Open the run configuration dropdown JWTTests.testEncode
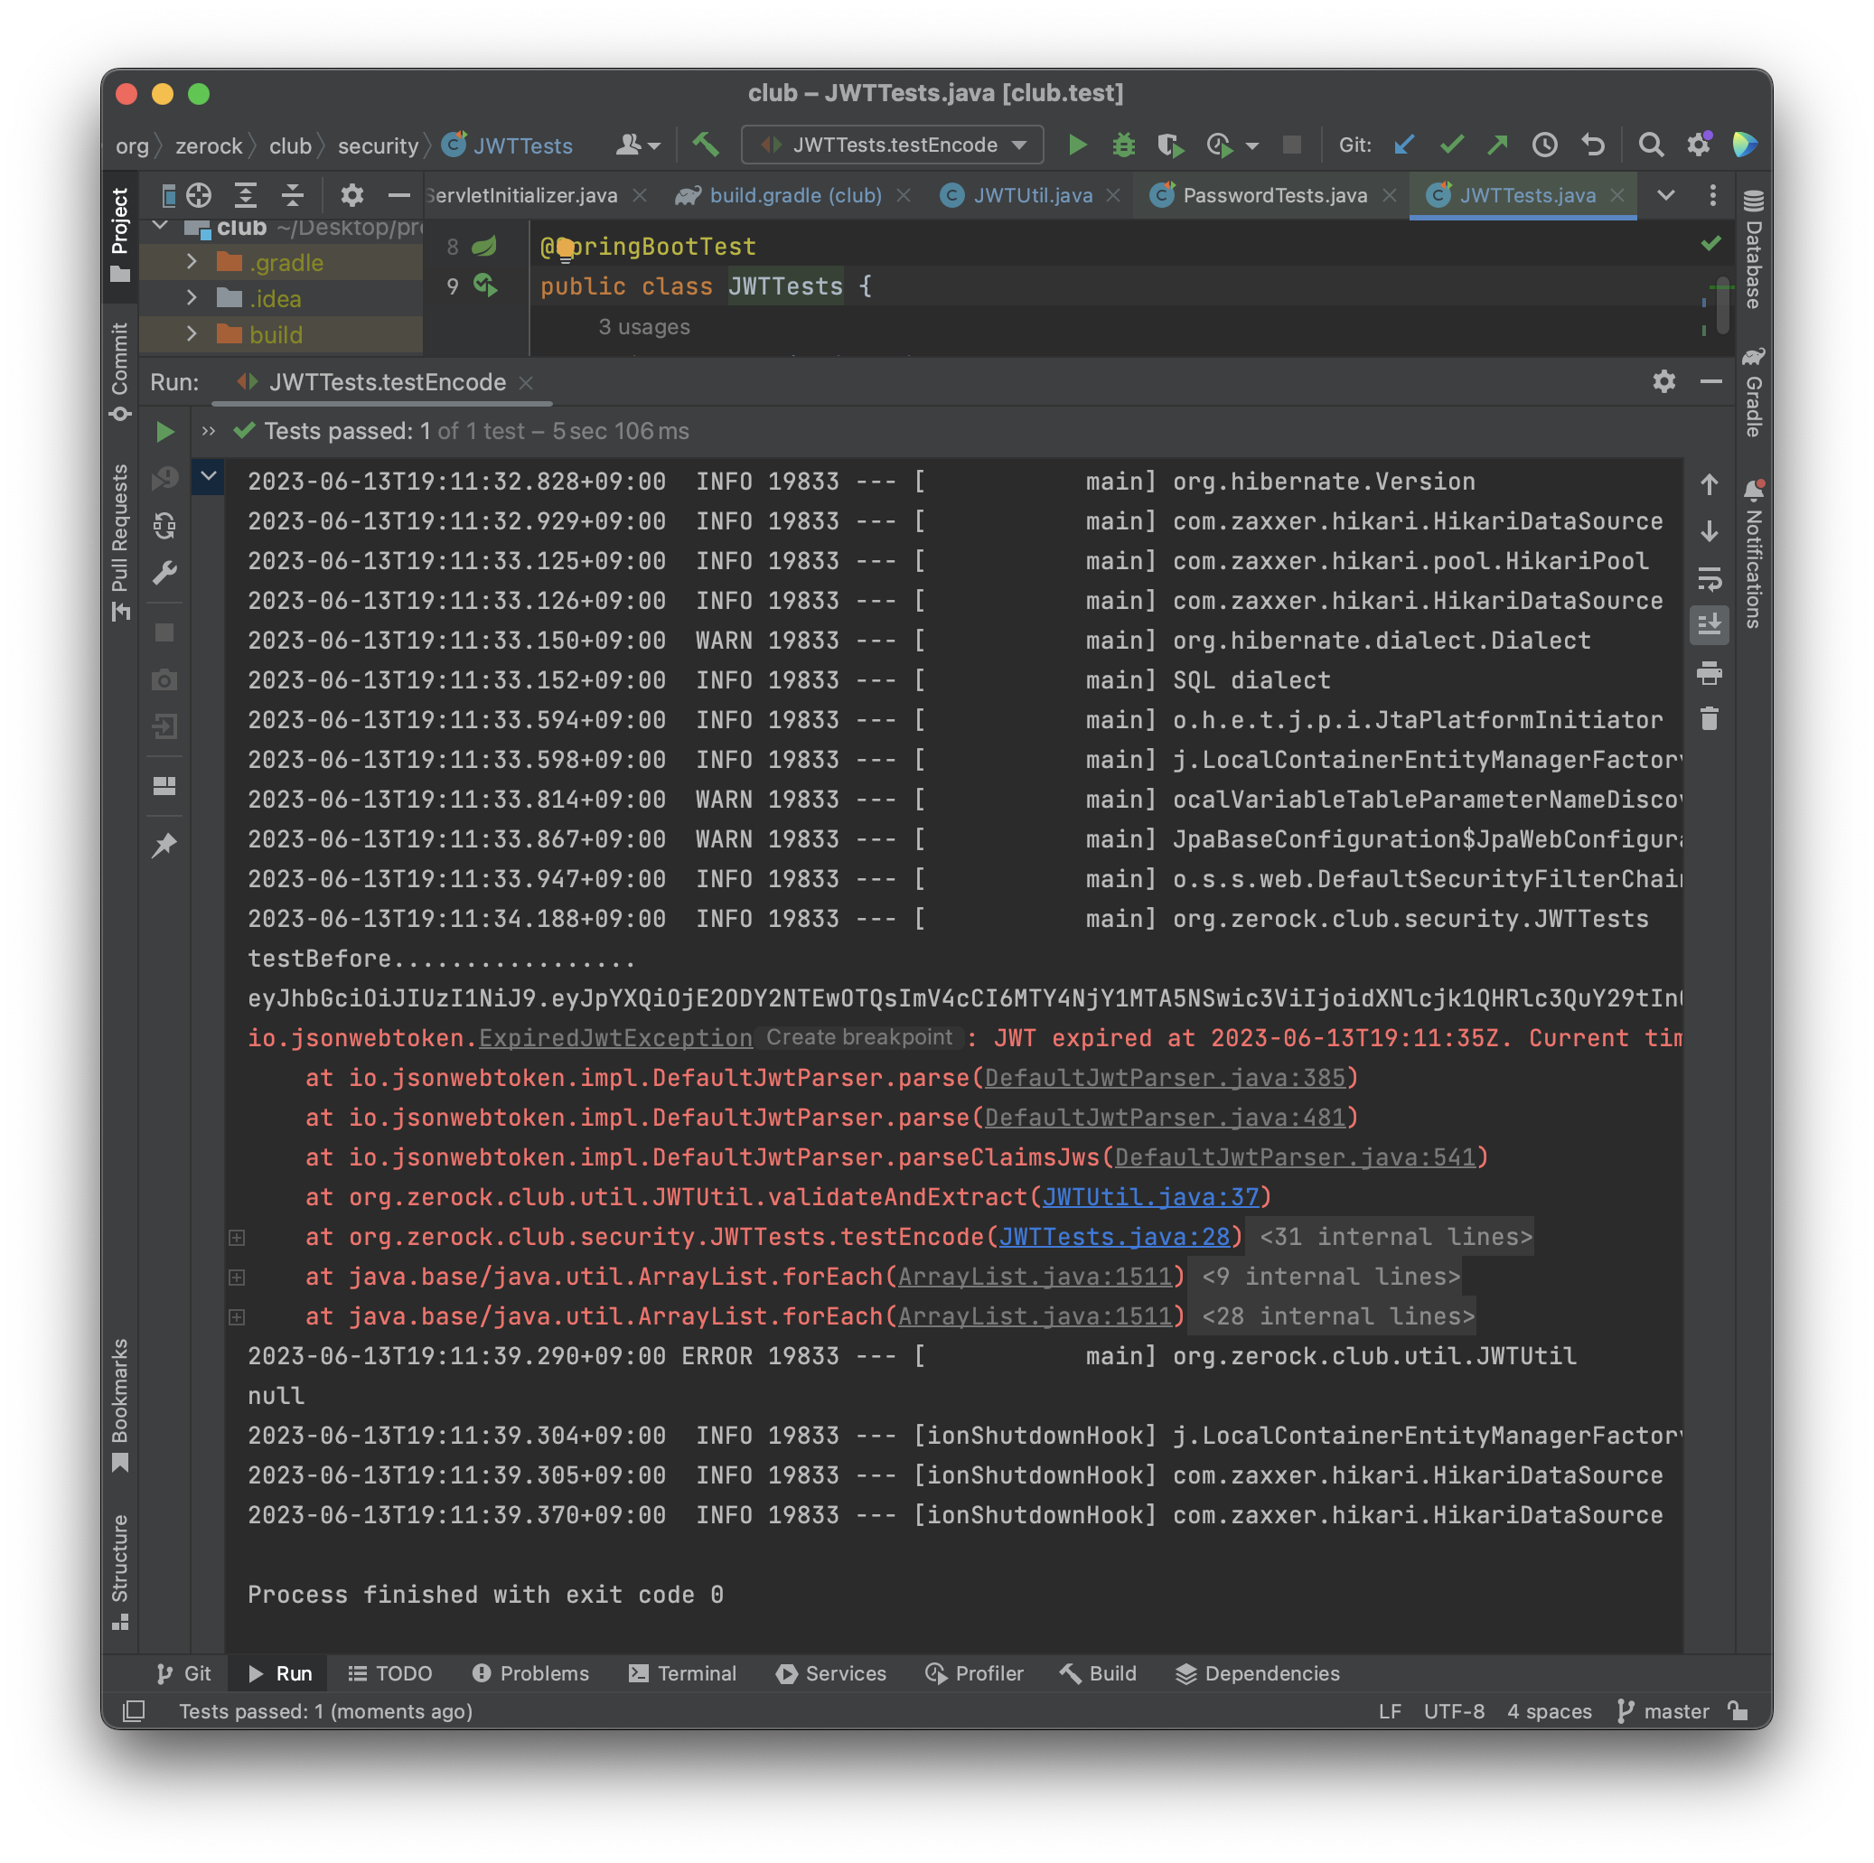 [x=894, y=145]
